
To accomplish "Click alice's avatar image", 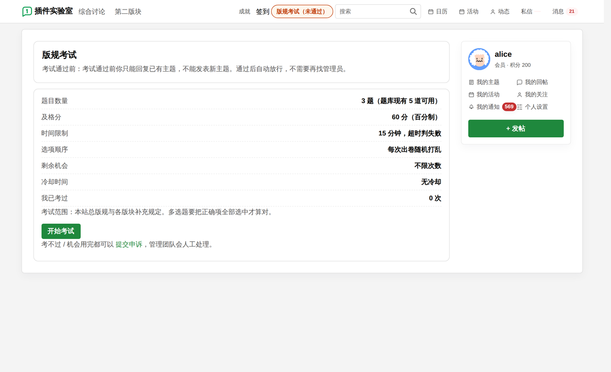I will pos(479,59).
